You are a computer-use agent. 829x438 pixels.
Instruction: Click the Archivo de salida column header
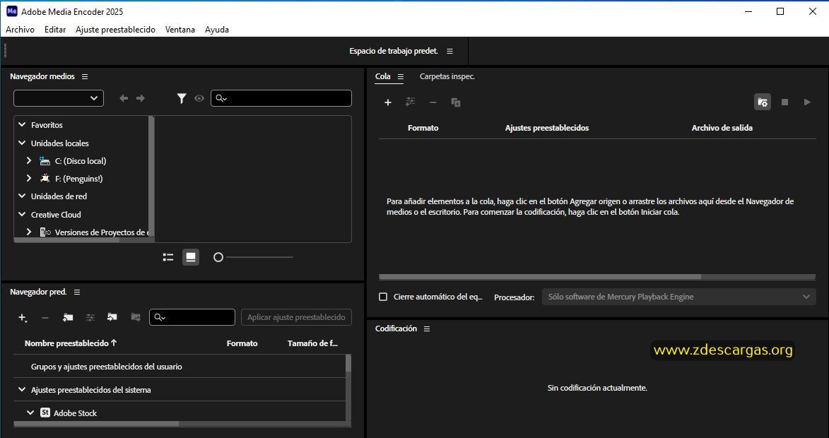(x=722, y=128)
